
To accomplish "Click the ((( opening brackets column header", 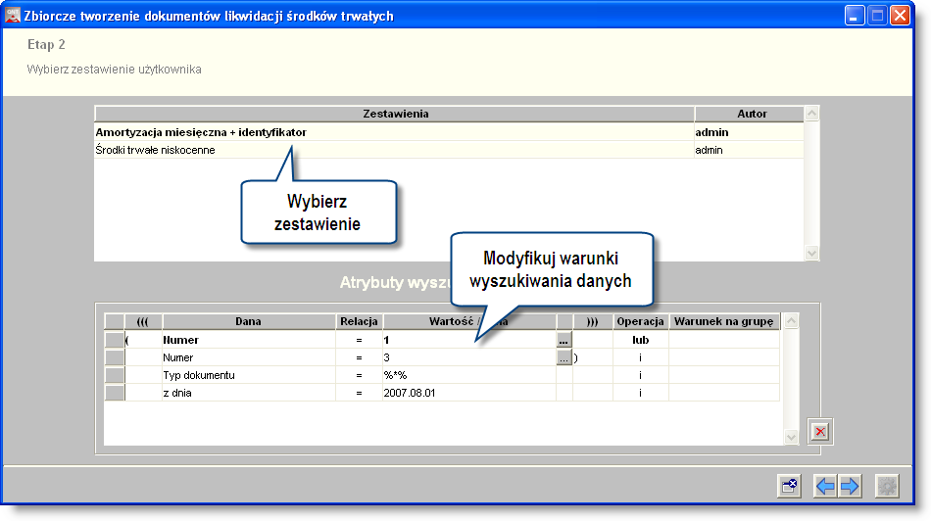I will 142,321.
